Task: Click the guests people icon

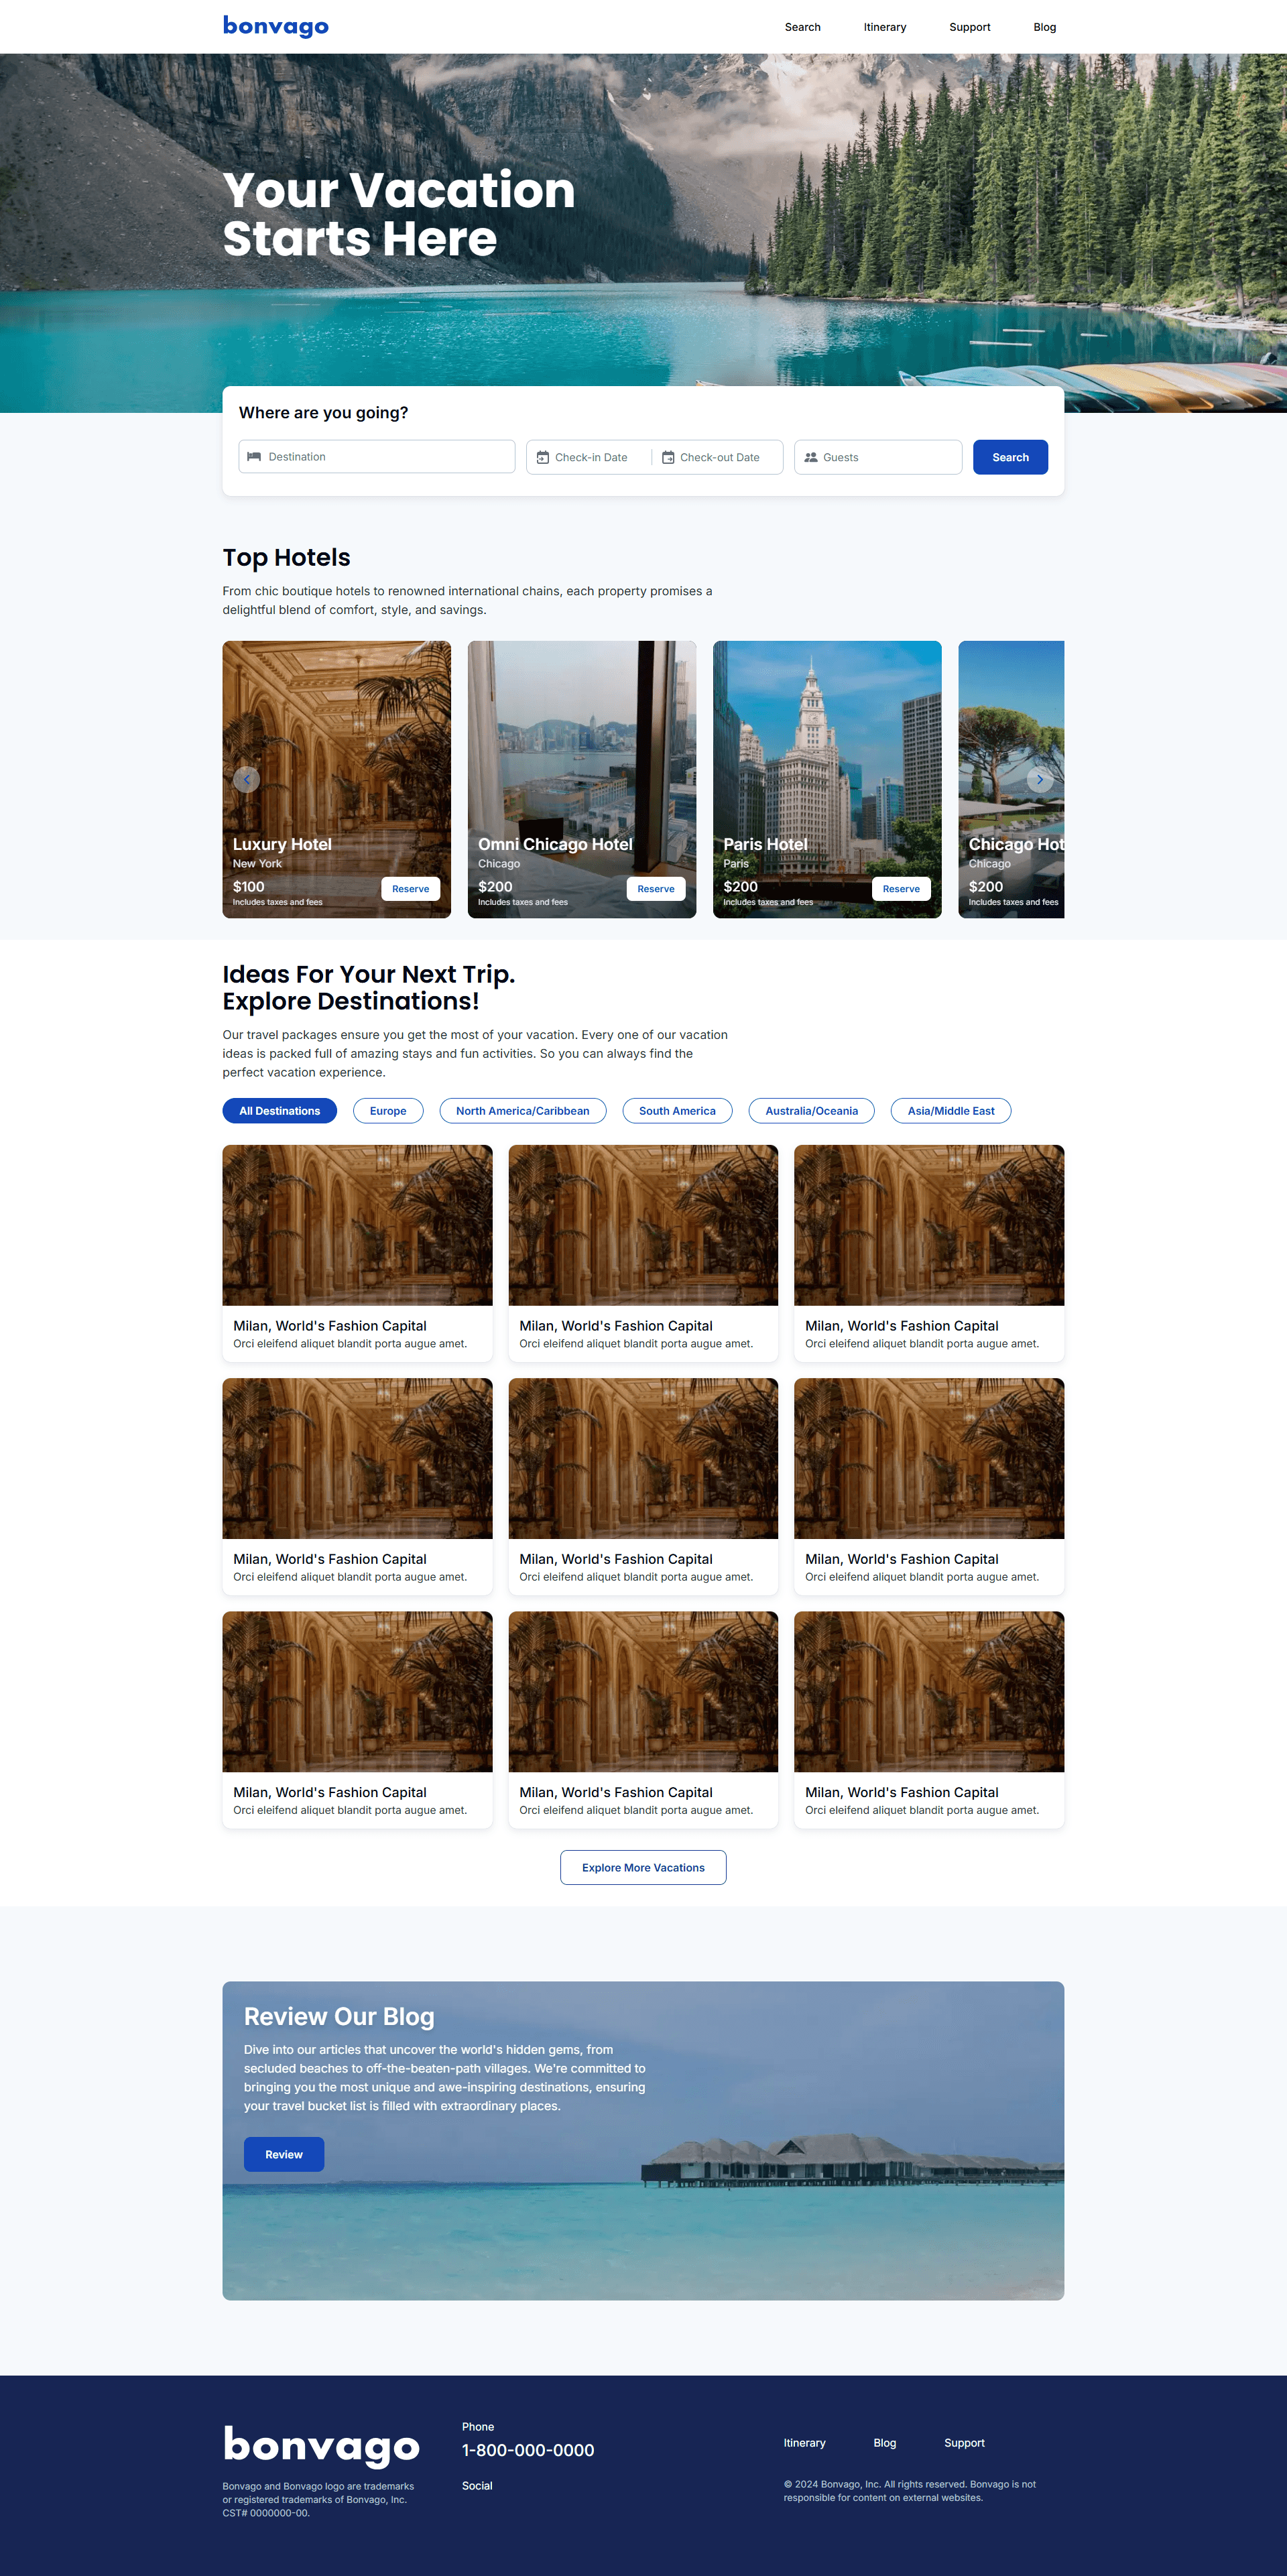Action: 811,458
